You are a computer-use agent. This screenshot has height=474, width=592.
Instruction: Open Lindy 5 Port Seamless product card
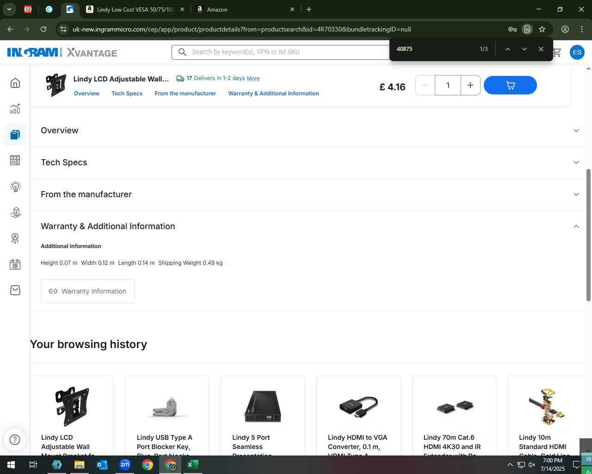click(263, 414)
